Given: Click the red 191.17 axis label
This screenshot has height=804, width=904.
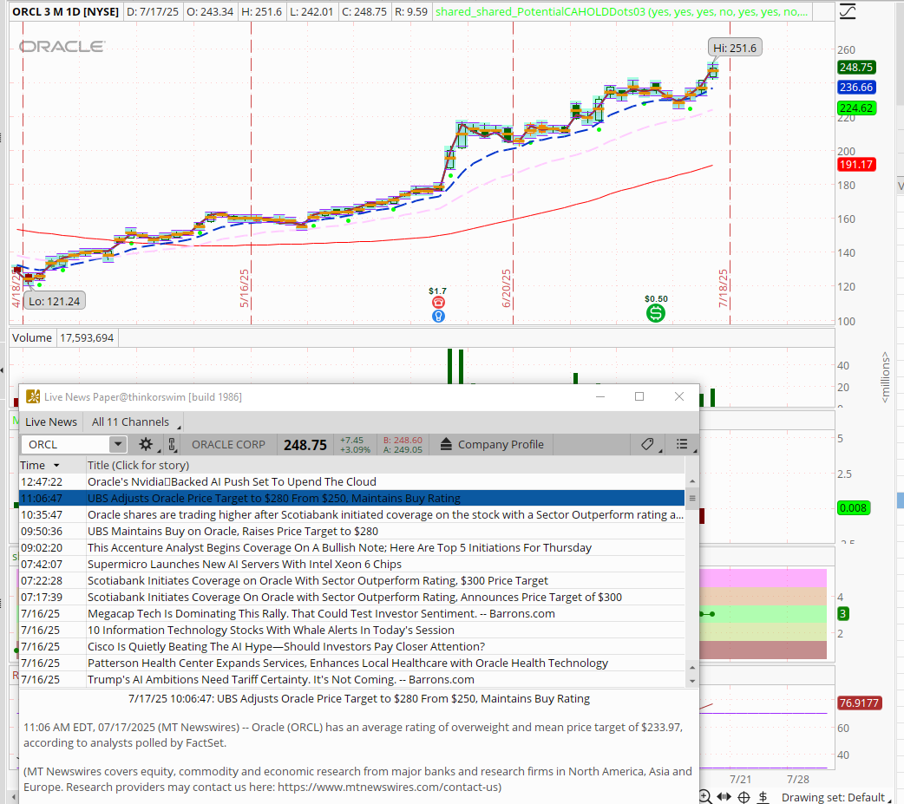Looking at the screenshot, I should (x=856, y=164).
